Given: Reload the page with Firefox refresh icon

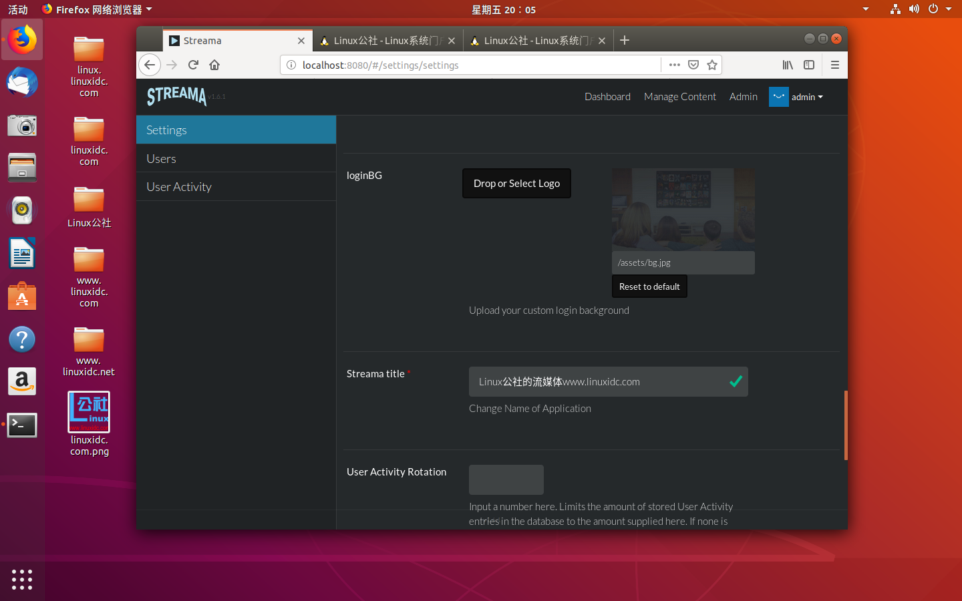Looking at the screenshot, I should pos(193,65).
